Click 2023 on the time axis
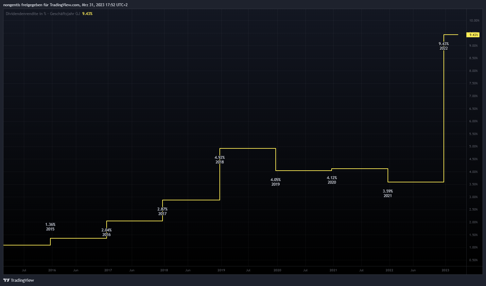This screenshot has height=286, width=486. click(445, 270)
